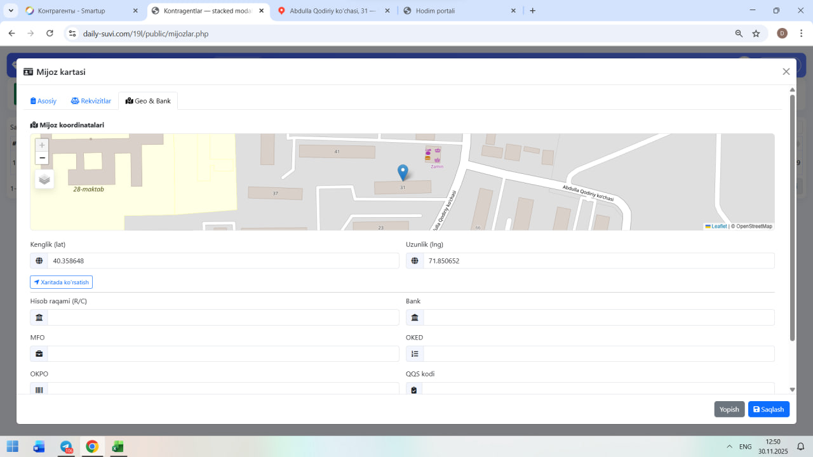
Task: Switch to the Asosiy tab
Action: click(x=44, y=101)
